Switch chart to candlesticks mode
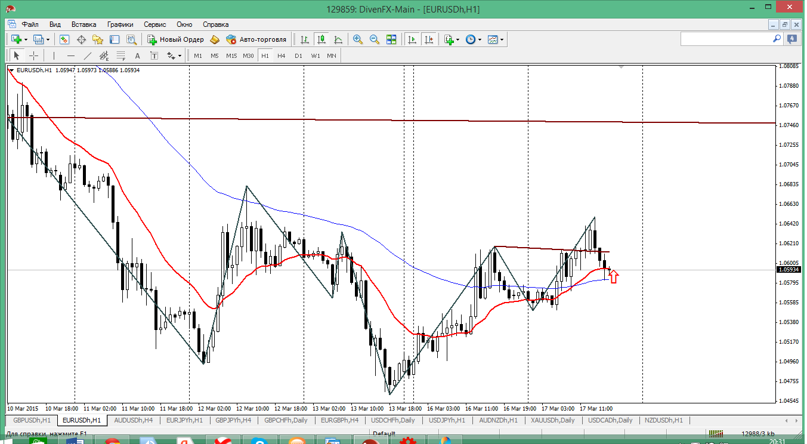Screen dimensions: 807x444 point(321,39)
